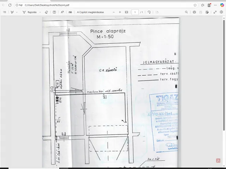Rotate the PDF page
Image resolution: width=226 pixels, height=169 pixels.
[x=149, y=12]
